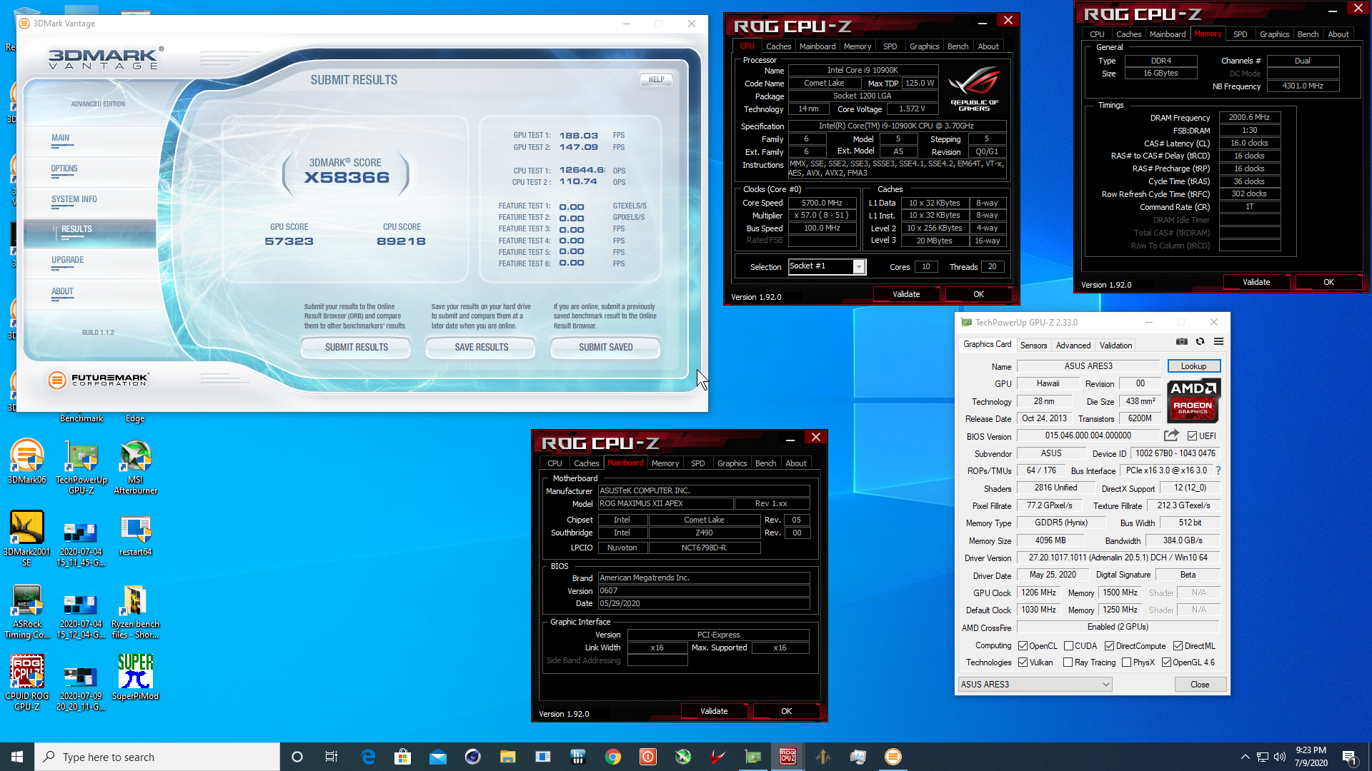Open the GPU-Z hamburger menu icon
This screenshot has width=1372, height=771.
point(1219,342)
